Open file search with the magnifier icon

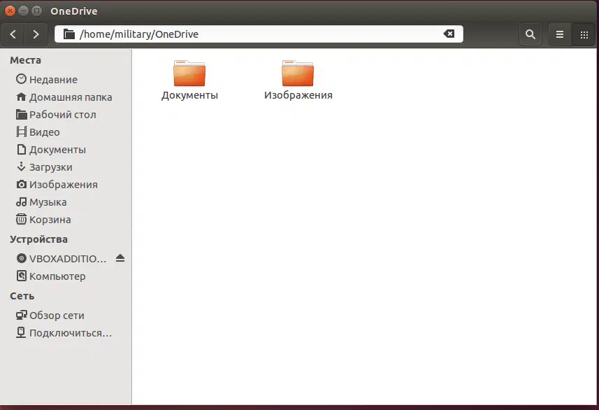pyautogui.click(x=531, y=34)
